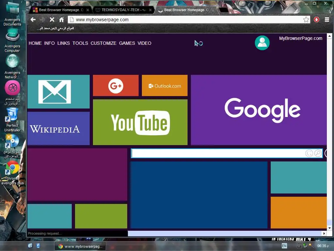This screenshot has height=251, width=334.
Task: Open the LINKS menu item
Action: click(x=64, y=43)
